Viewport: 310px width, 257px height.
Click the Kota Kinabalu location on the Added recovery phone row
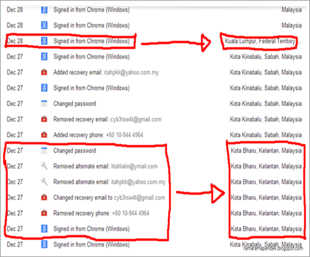[x=266, y=135]
